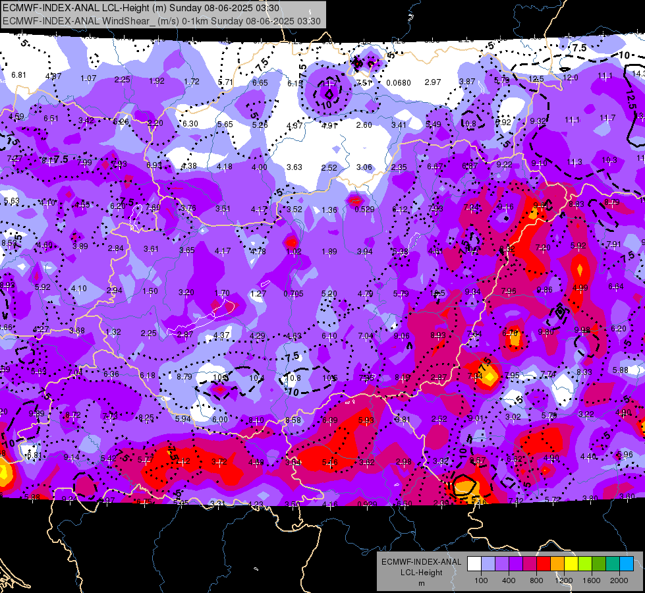Click the wind shear value 0.529
Screen dimensions: 645x593
click(364, 209)
